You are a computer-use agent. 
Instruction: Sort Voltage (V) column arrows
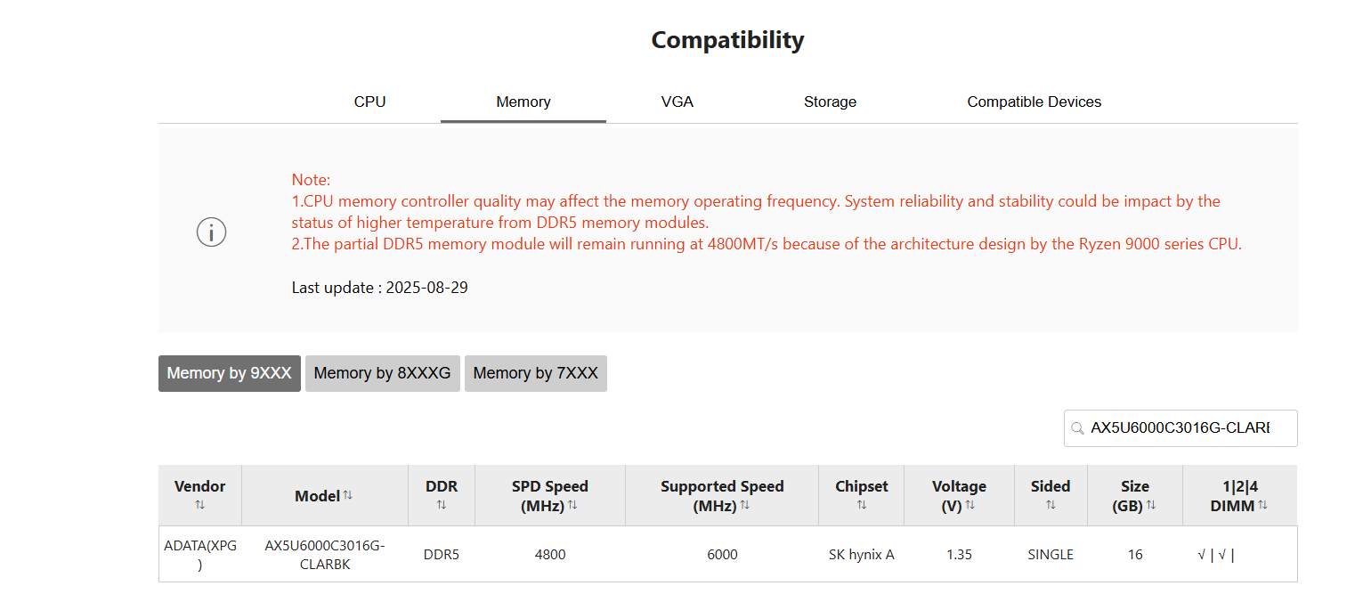(970, 505)
